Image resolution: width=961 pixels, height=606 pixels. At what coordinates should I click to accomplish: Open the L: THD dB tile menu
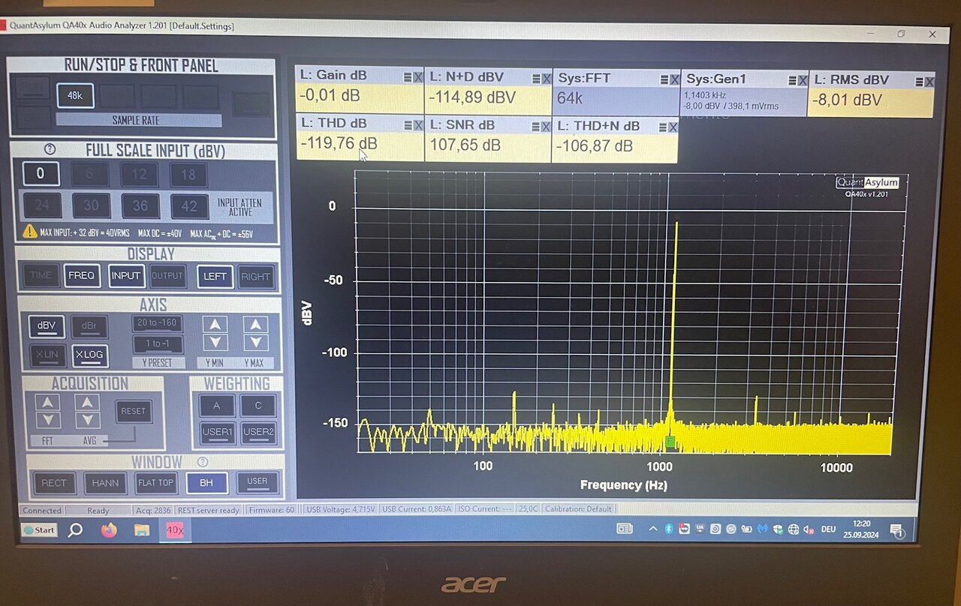[x=408, y=124]
